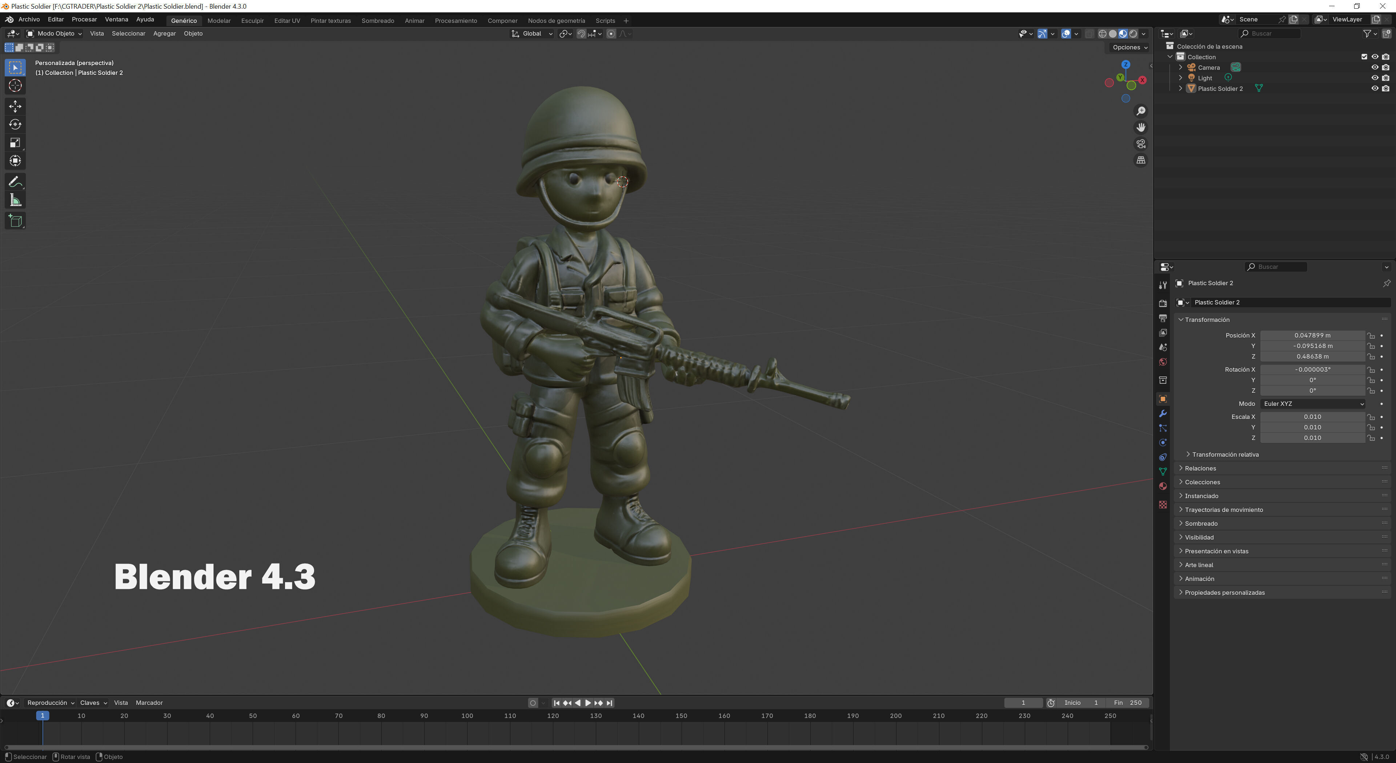Click the Seleccionar header menu

point(128,33)
